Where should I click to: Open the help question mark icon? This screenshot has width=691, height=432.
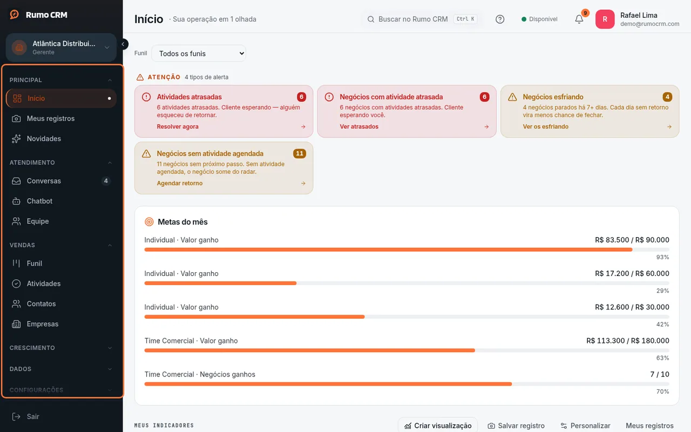pyautogui.click(x=500, y=19)
